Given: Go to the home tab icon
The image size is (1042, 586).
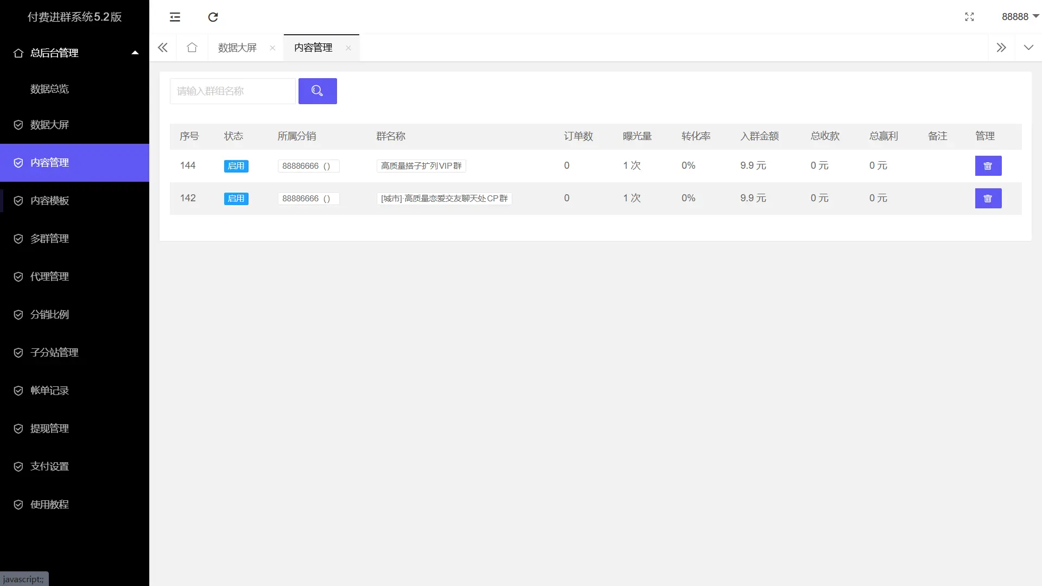Looking at the screenshot, I should [x=192, y=48].
